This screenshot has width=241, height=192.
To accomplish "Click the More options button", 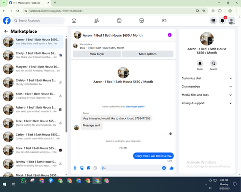I will coord(147,54).
